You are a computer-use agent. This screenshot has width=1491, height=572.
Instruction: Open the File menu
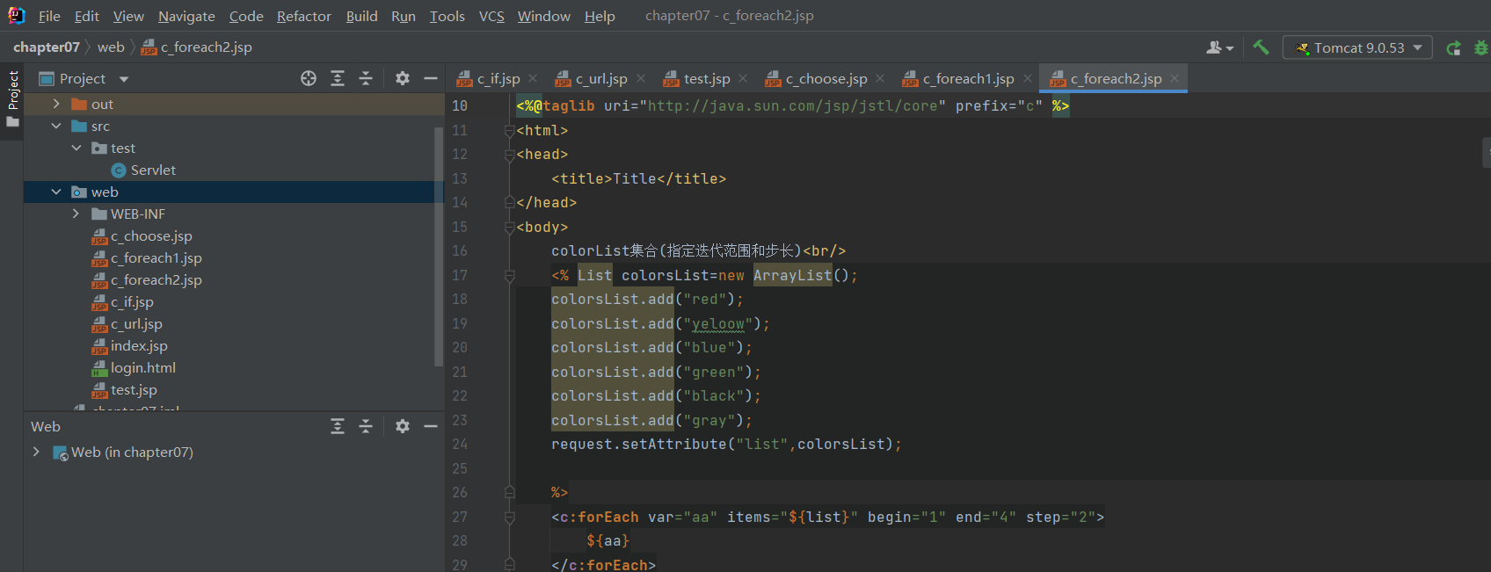tap(49, 16)
